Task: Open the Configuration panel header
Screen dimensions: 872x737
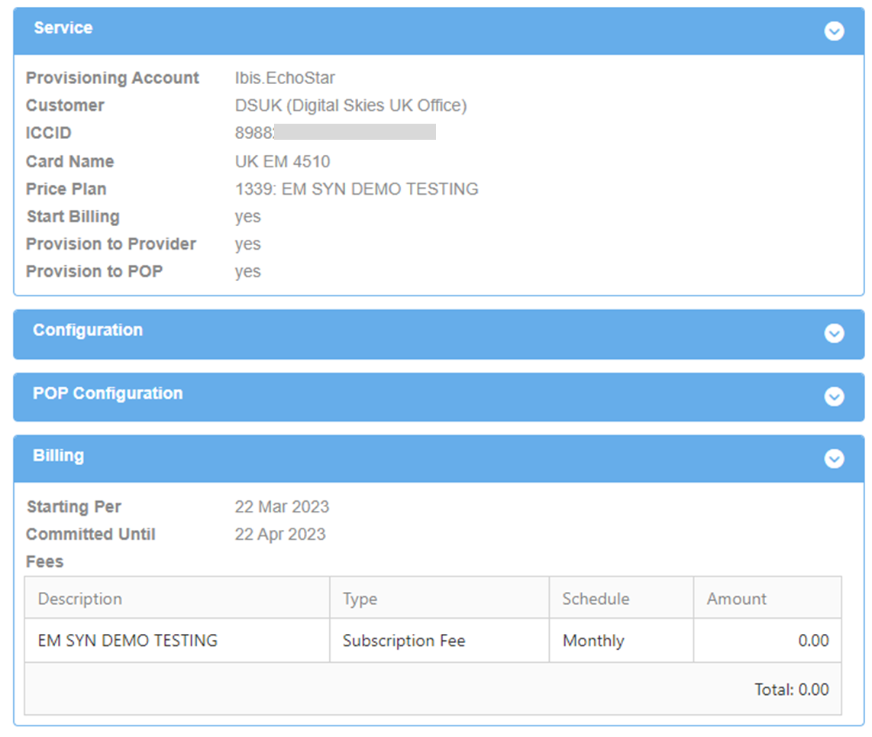Action: pos(88,331)
